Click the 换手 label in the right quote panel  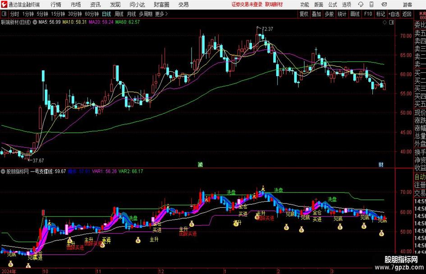pyautogui.click(x=420, y=152)
